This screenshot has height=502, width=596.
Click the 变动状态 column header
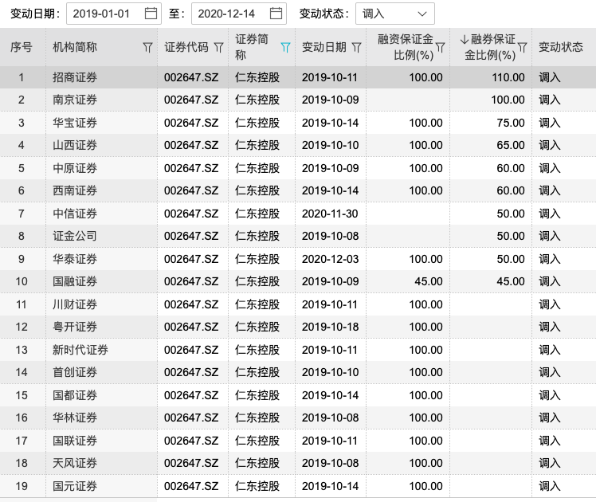561,47
